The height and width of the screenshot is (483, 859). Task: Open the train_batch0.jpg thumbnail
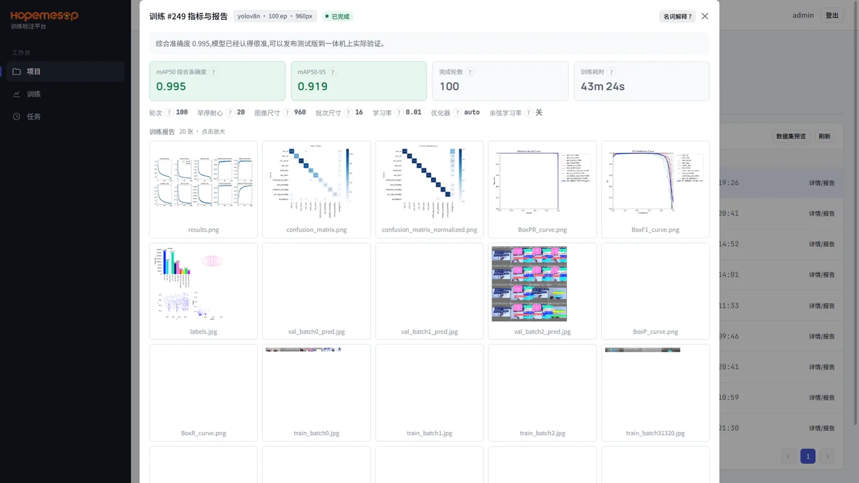click(317, 393)
